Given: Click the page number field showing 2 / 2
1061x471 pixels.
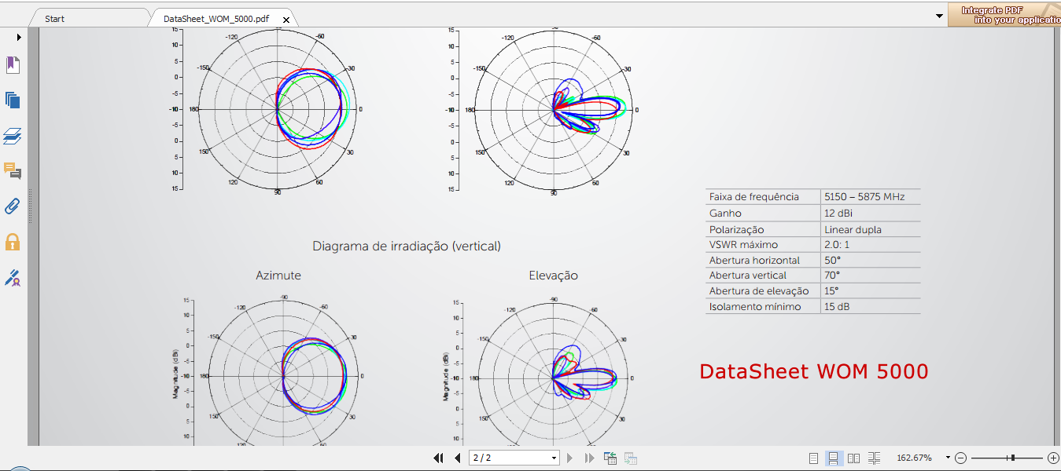Looking at the screenshot, I should pos(508,458).
